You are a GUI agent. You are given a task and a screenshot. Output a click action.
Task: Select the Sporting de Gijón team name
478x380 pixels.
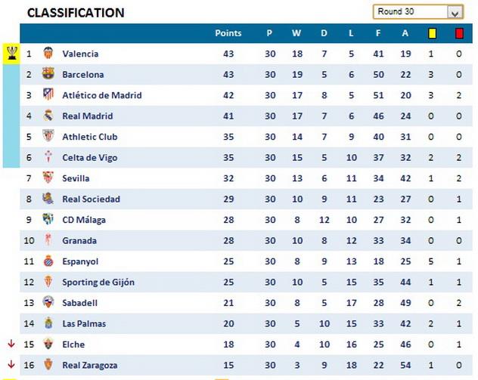click(x=98, y=283)
